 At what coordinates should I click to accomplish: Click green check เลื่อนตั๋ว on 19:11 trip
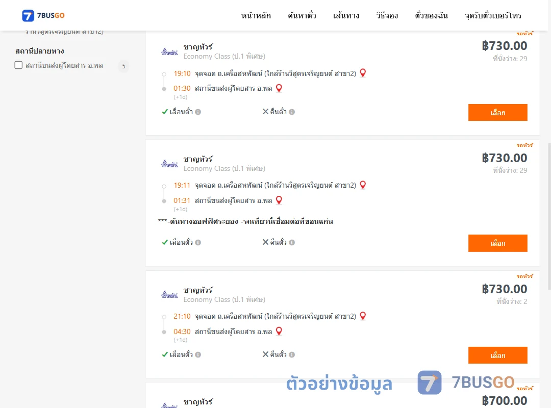pyautogui.click(x=165, y=242)
